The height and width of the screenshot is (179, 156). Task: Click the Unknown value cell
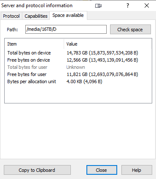click(75, 67)
